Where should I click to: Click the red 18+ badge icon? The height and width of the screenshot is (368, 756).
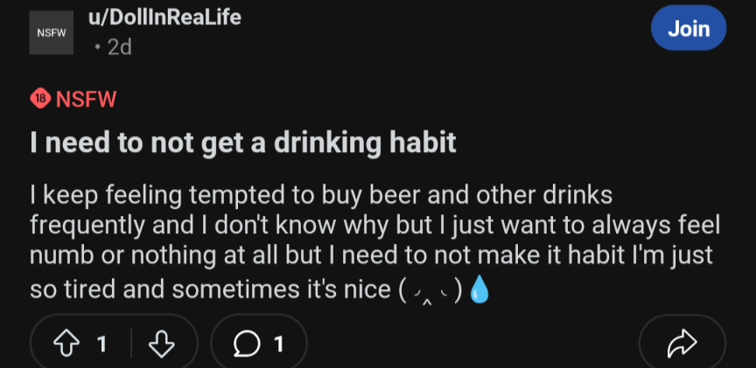(x=40, y=98)
